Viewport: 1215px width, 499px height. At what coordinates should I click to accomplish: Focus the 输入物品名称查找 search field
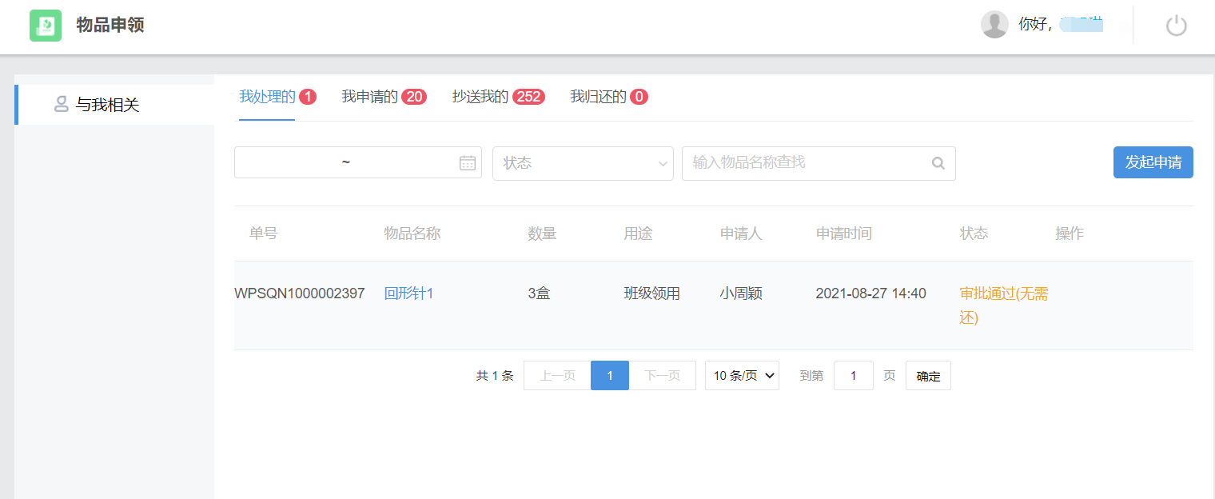click(x=807, y=163)
